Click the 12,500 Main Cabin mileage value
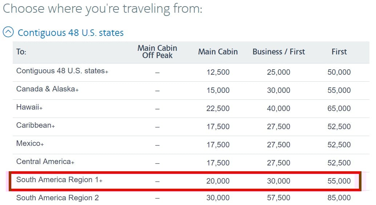376x205 pixels. click(x=218, y=72)
